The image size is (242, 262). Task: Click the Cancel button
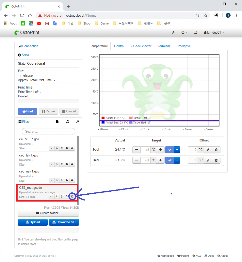[69, 111]
